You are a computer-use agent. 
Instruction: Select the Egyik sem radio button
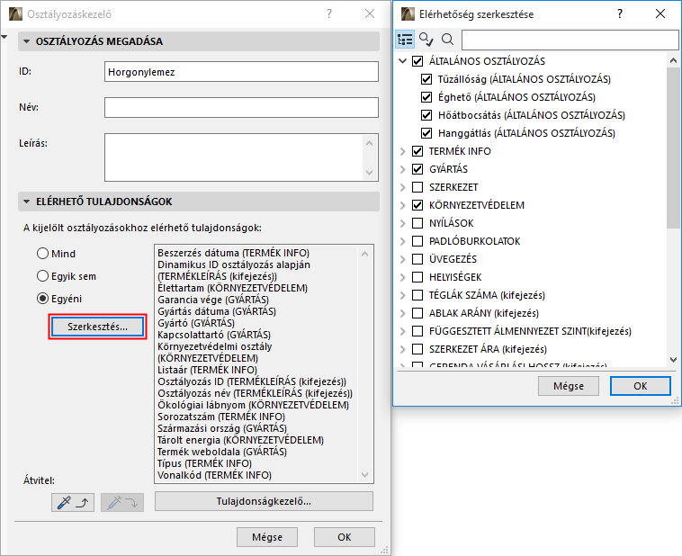42,276
